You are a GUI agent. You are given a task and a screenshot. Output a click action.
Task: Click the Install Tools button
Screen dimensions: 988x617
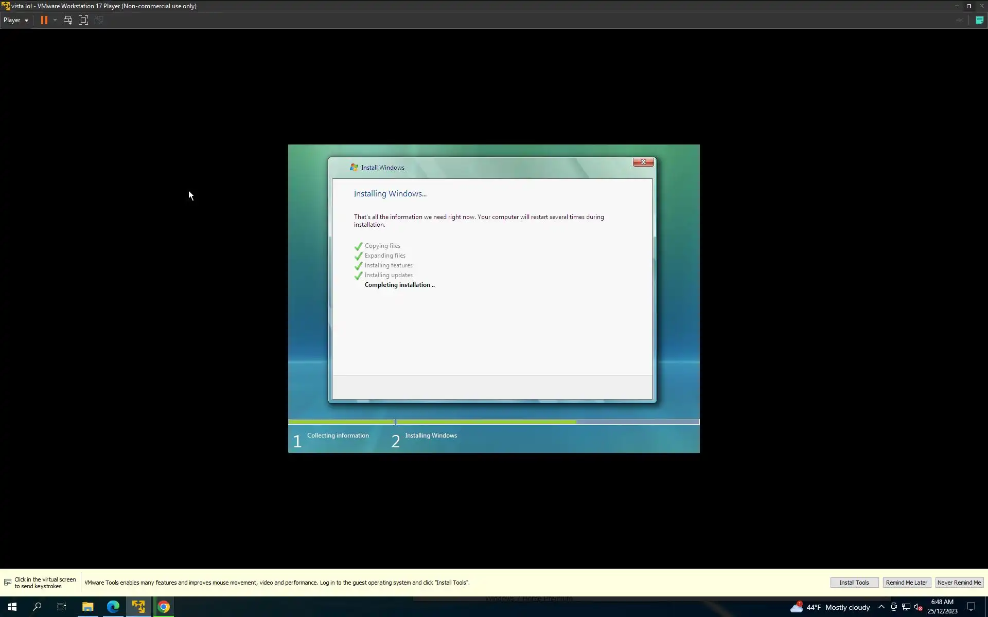(x=854, y=583)
